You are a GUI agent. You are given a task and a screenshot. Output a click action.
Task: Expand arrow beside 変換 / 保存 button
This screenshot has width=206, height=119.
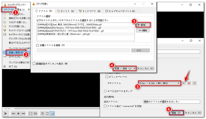[135, 68]
